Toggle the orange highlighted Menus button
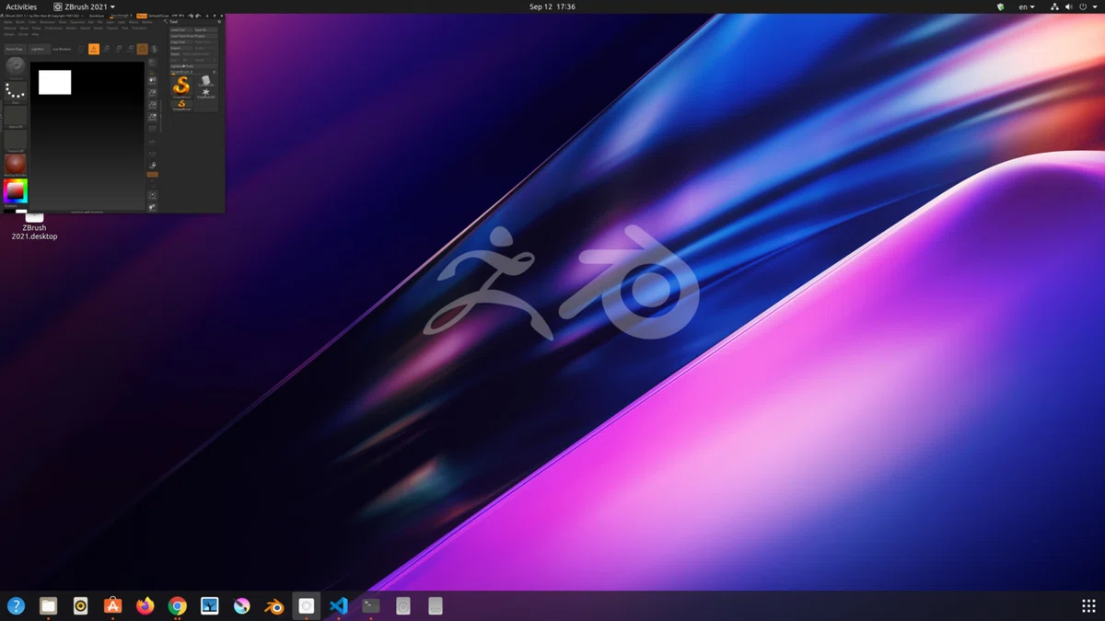This screenshot has width=1105, height=621. tap(142, 16)
